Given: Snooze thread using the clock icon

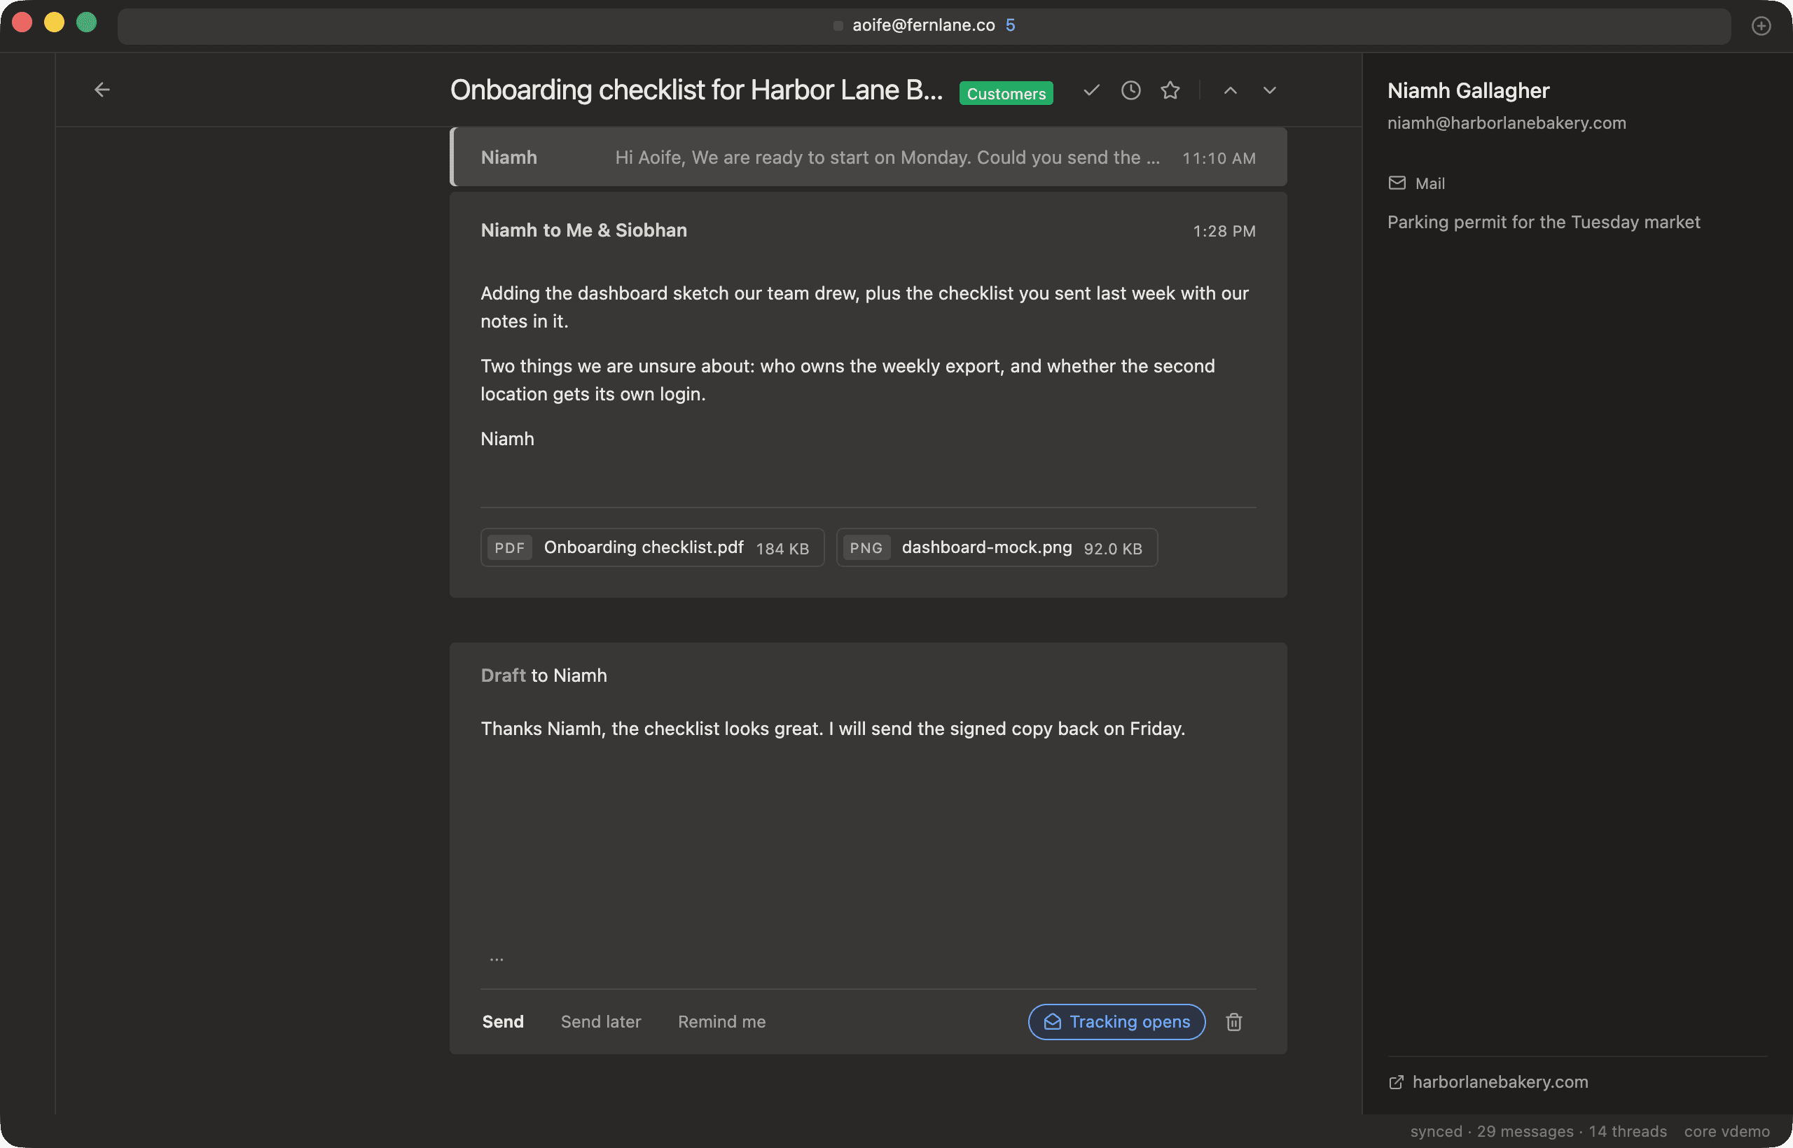Looking at the screenshot, I should tap(1130, 90).
